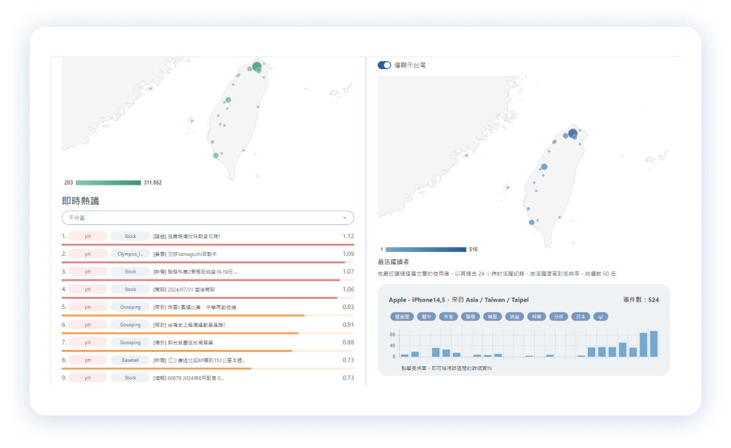Toggle the 僅顯示台灣 show-Taiwan-only switch

(384, 65)
